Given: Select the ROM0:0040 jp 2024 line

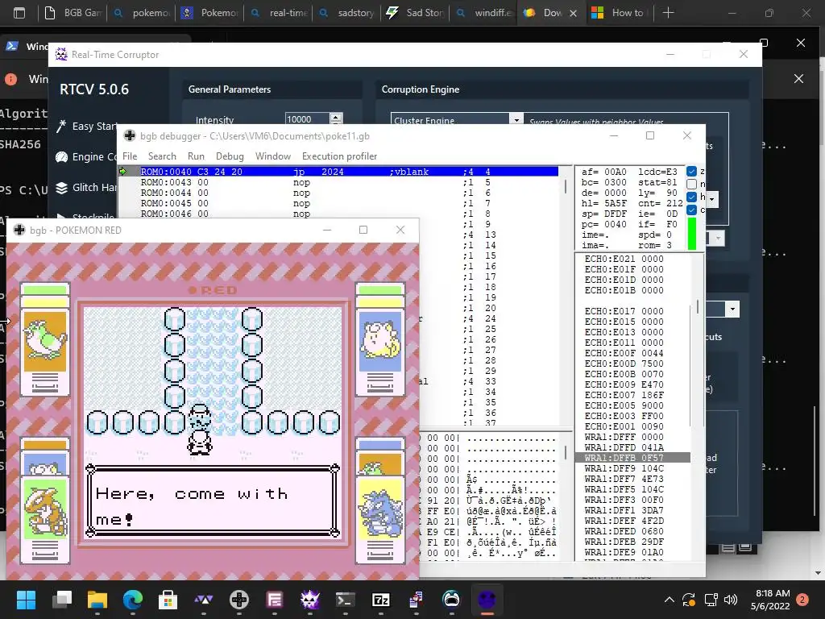Looking at the screenshot, I should pyautogui.click(x=349, y=172).
